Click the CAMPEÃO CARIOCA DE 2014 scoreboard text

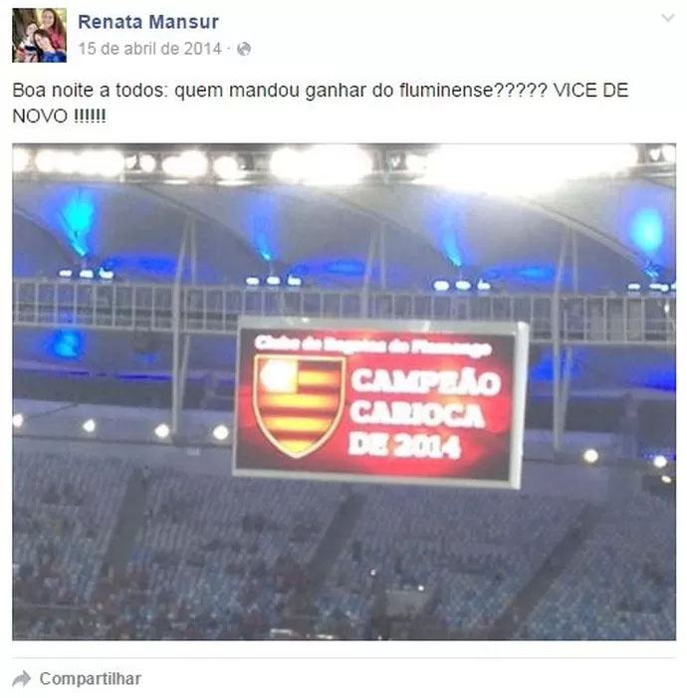424,413
